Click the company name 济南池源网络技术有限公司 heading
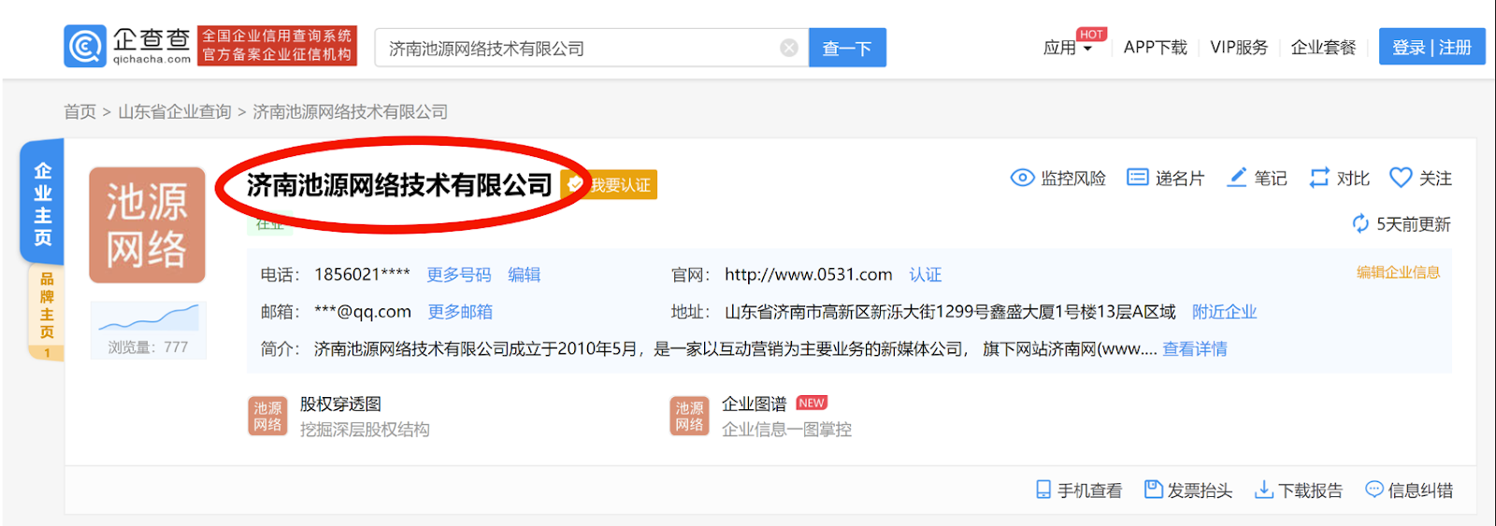Viewport: 1496px width, 526px height. 400,185
